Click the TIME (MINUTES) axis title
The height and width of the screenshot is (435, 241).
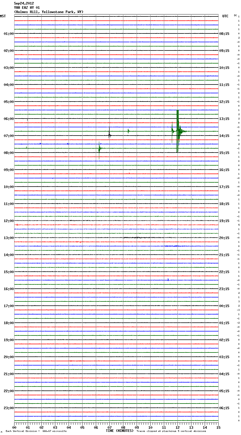[120, 431]
